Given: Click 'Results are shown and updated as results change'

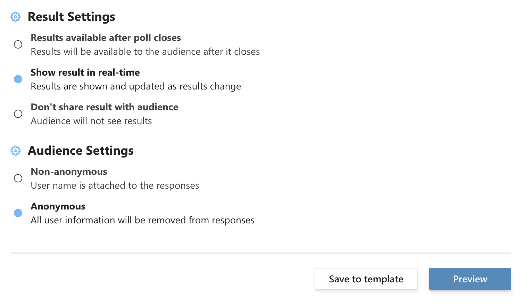Looking at the screenshot, I should (x=135, y=86).
